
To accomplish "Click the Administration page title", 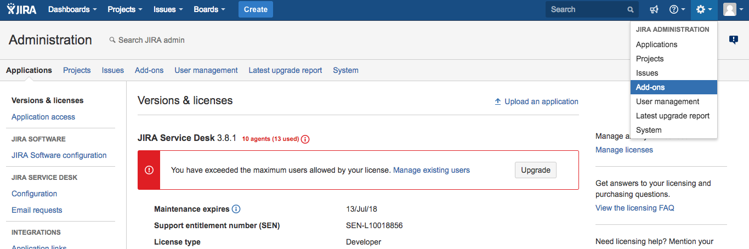I will [50, 40].
